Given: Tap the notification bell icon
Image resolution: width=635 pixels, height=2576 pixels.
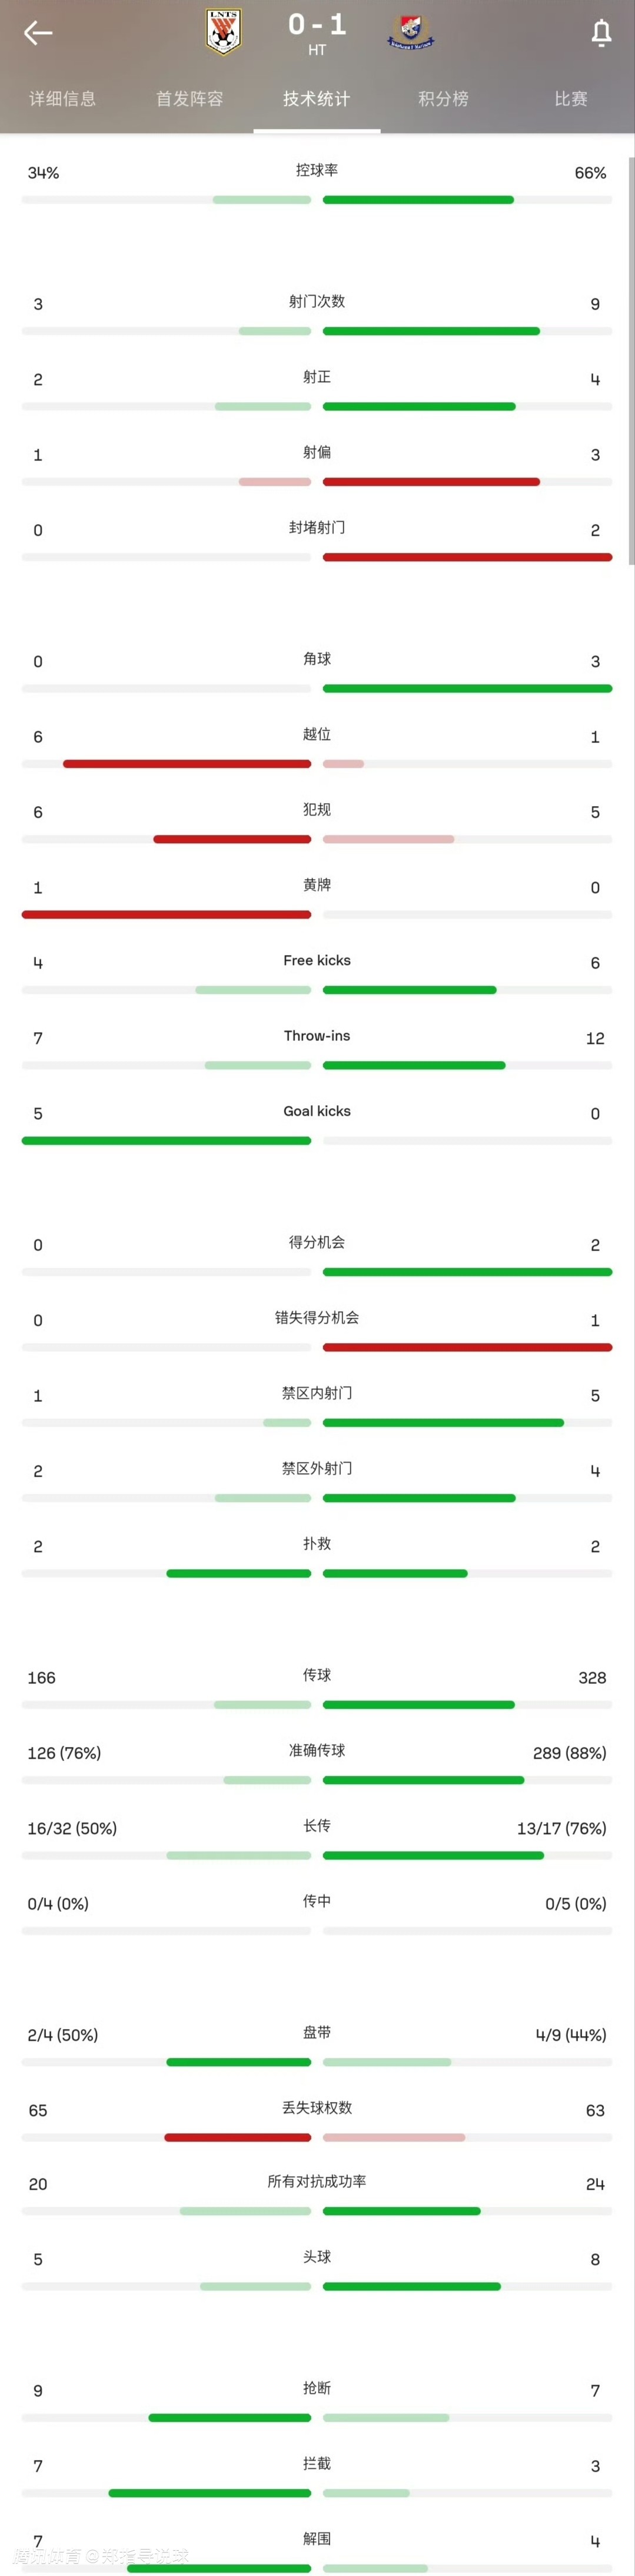Looking at the screenshot, I should (x=601, y=33).
